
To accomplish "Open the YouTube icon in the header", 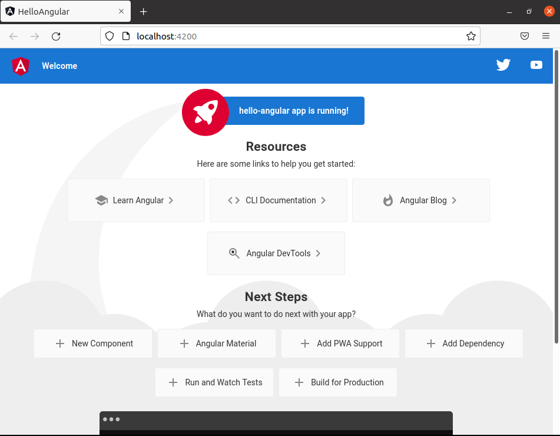I will coord(536,65).
